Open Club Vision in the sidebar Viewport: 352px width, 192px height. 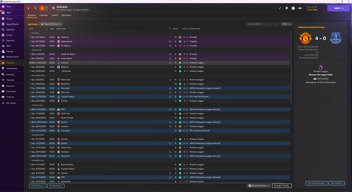pos(12,91)
